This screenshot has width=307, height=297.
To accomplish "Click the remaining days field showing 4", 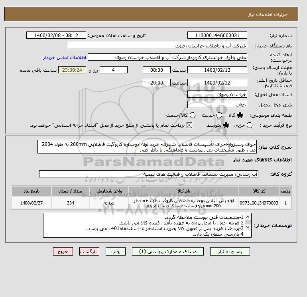I will 114,70.
